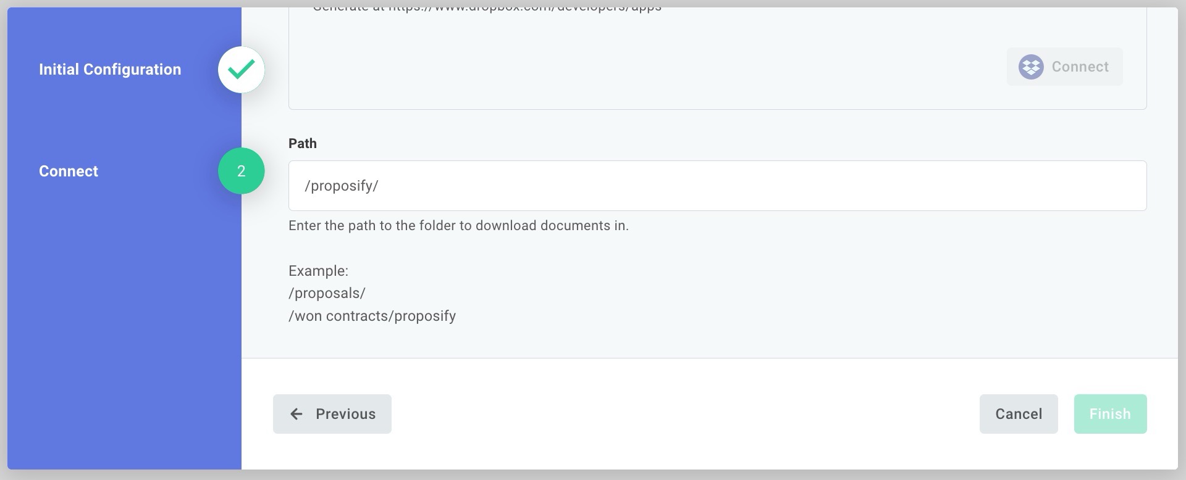
Task: Click the Path field label
Action: pyautogui.click(x=303, y=143)
